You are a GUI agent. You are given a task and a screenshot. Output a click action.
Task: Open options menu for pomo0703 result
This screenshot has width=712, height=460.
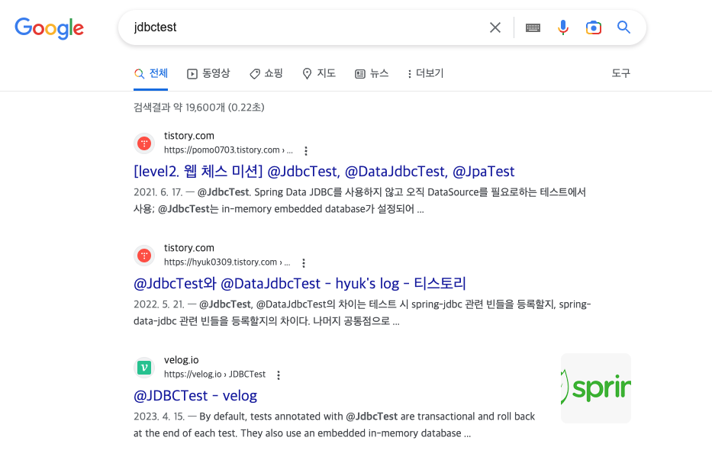(306, 151)
